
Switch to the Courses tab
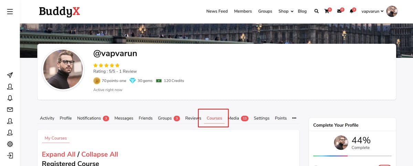pos(214,118)
